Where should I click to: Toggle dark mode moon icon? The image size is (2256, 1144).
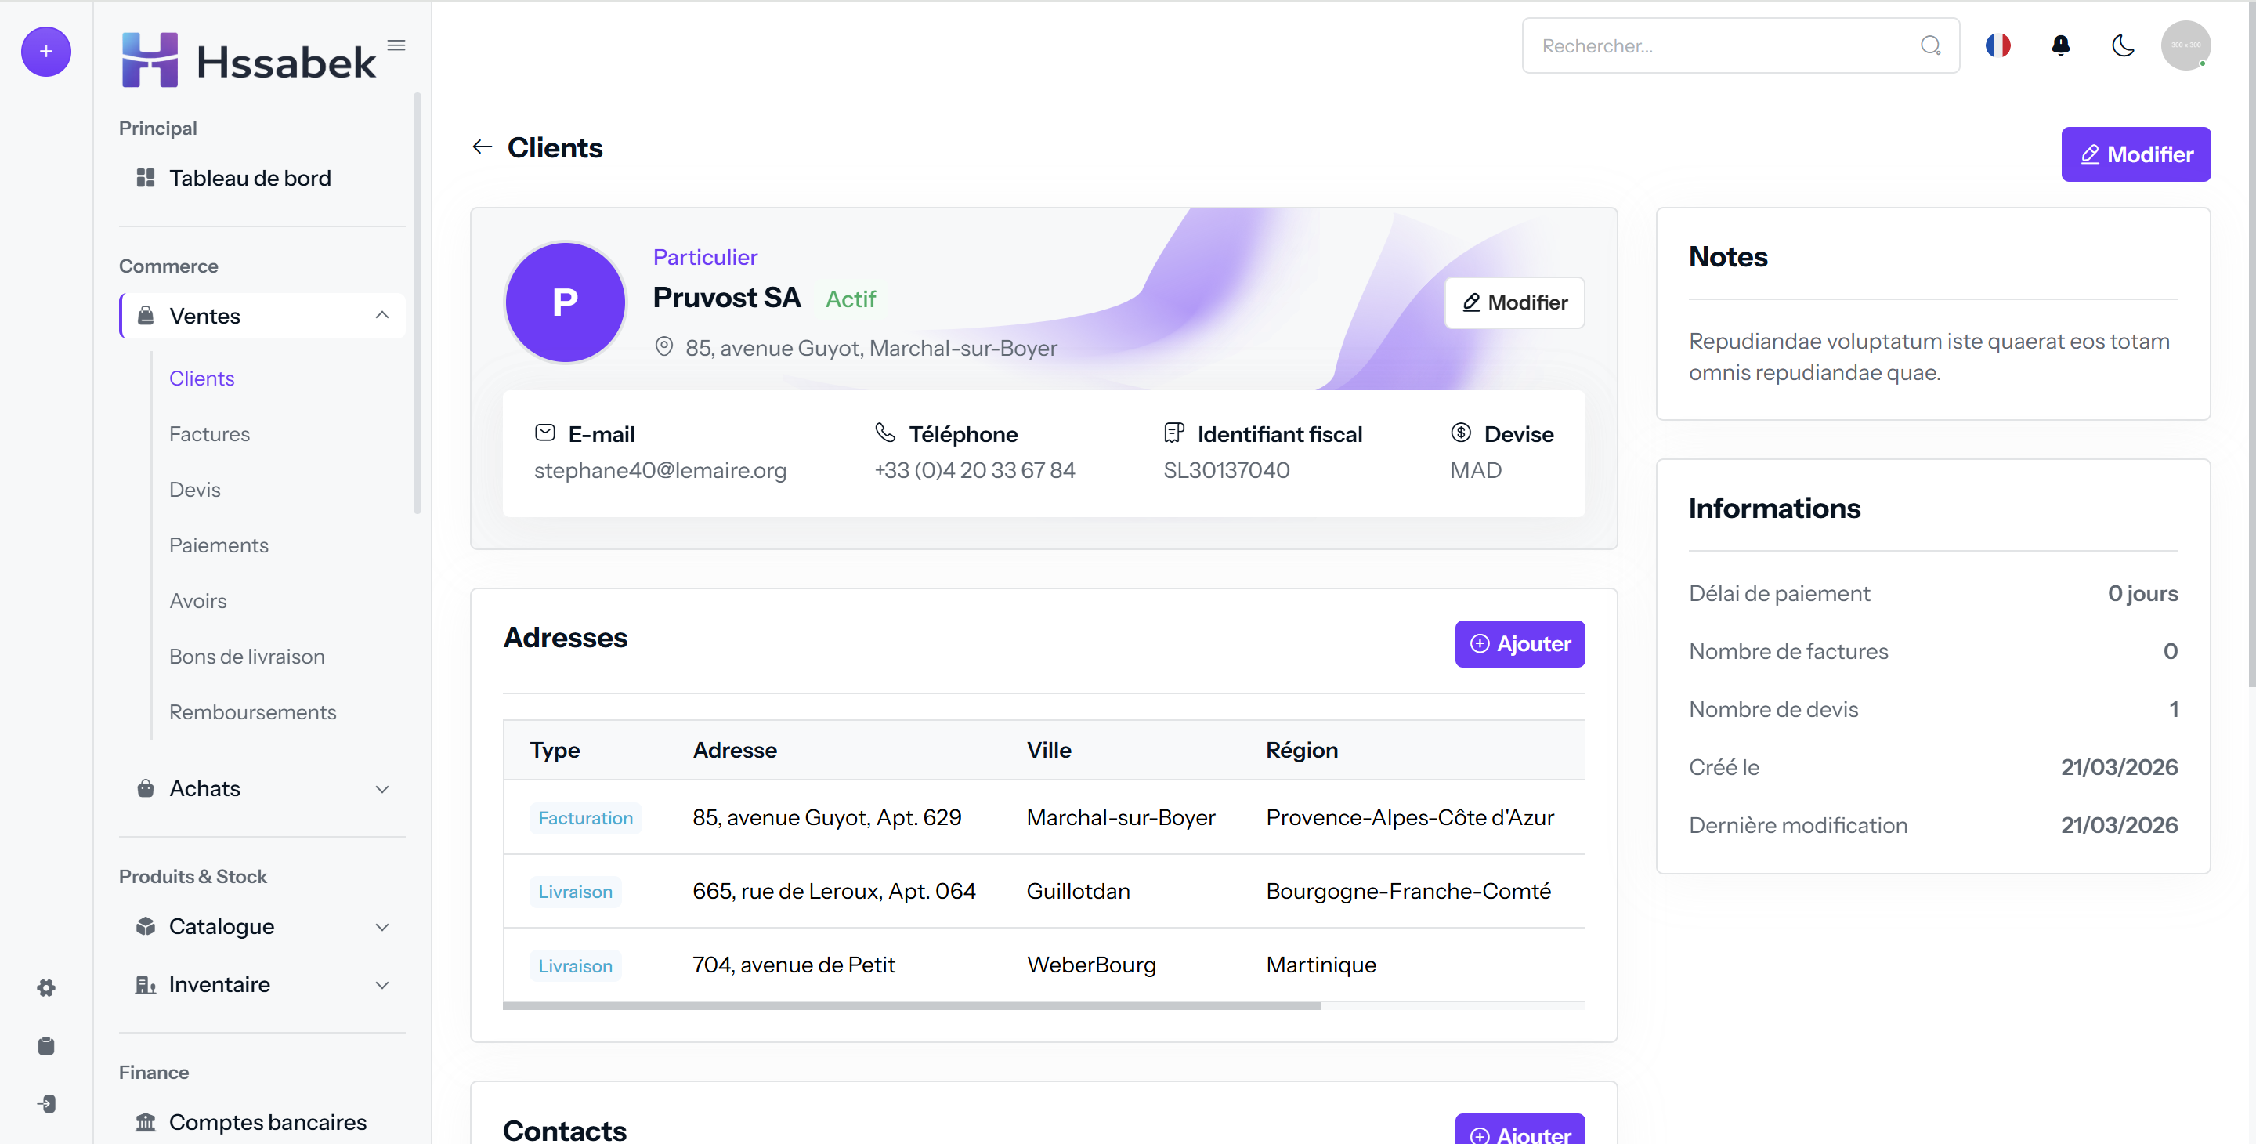[2123, 45]
